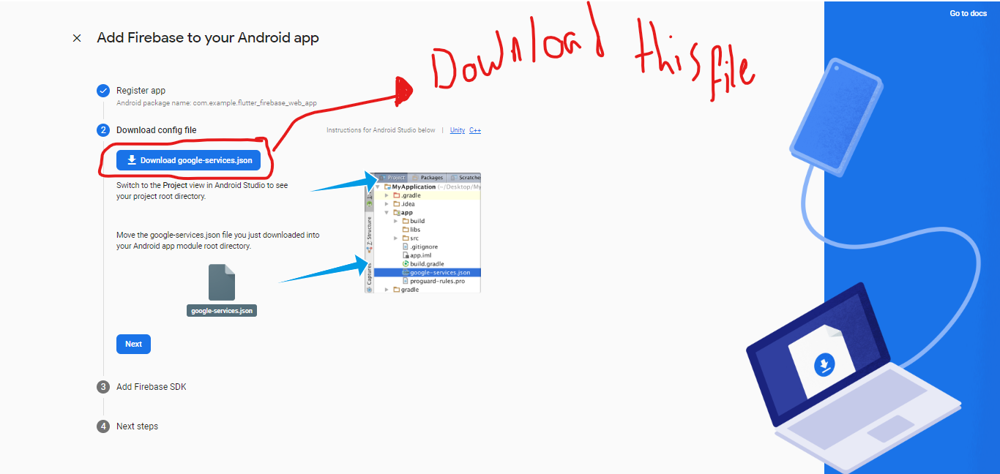Click proguard-rules.pro file in tree image
This screenshot has width=1000, height=474.
[x=433, y=281]
